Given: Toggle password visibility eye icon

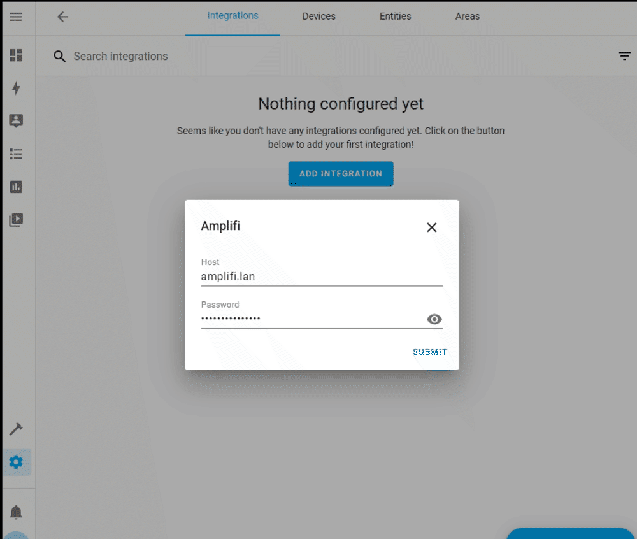Looking at the screenshot, I should click(434, 319).
